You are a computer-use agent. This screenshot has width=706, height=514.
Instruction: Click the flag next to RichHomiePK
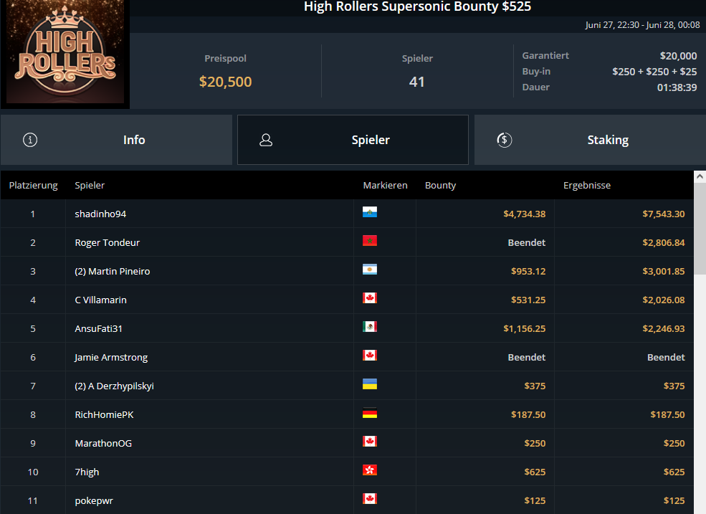tap(370, 413)
